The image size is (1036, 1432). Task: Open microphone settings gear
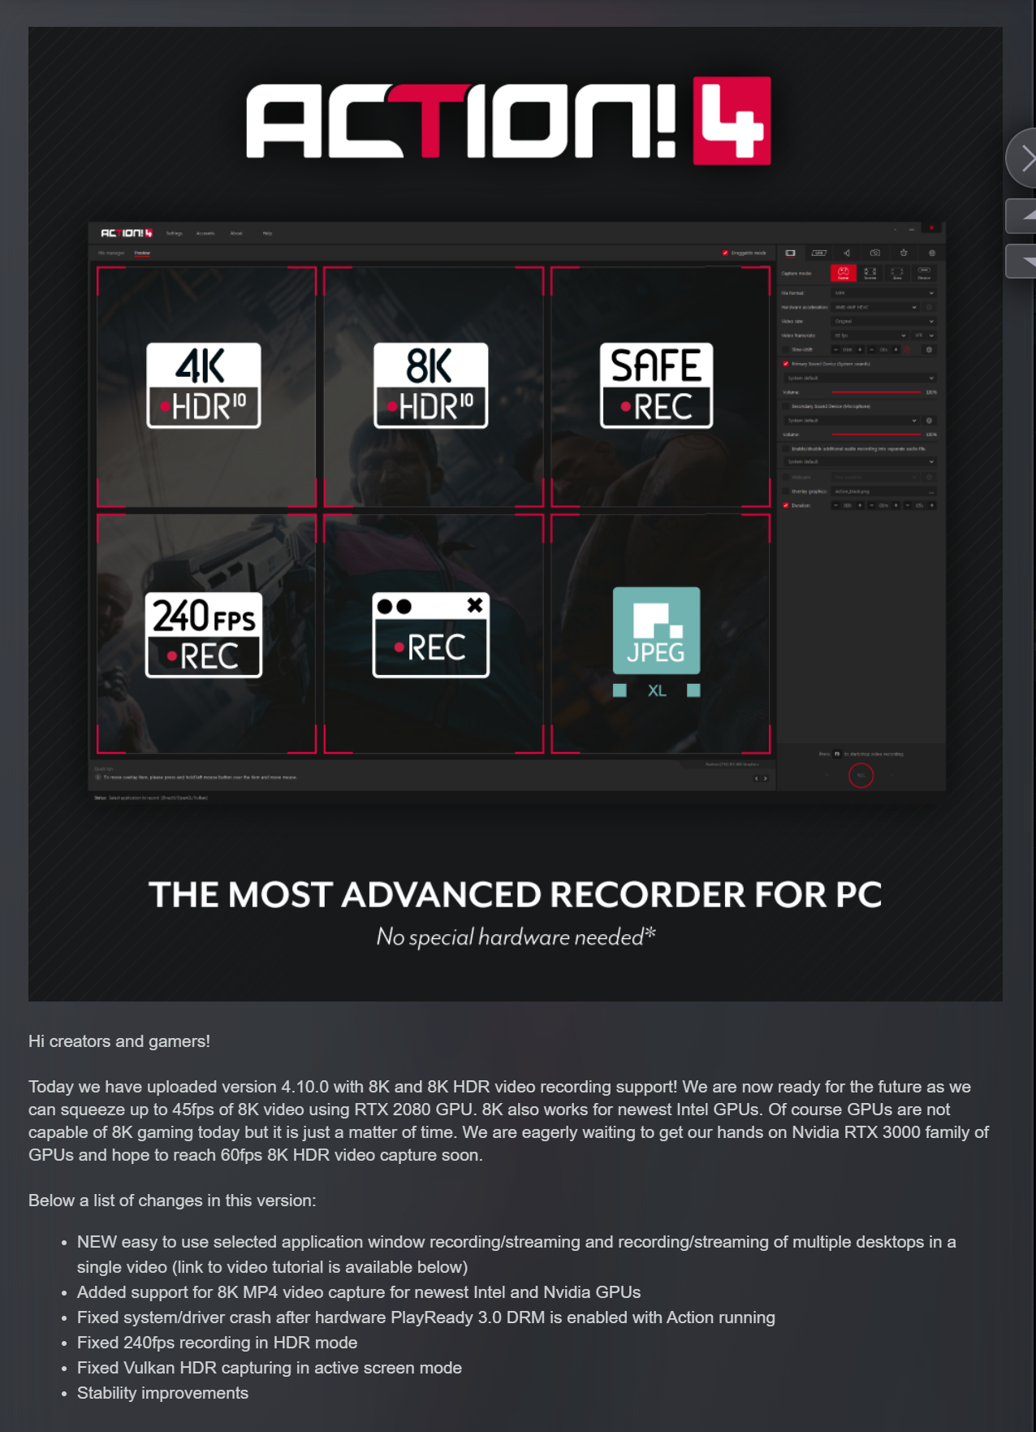[929, 421]
